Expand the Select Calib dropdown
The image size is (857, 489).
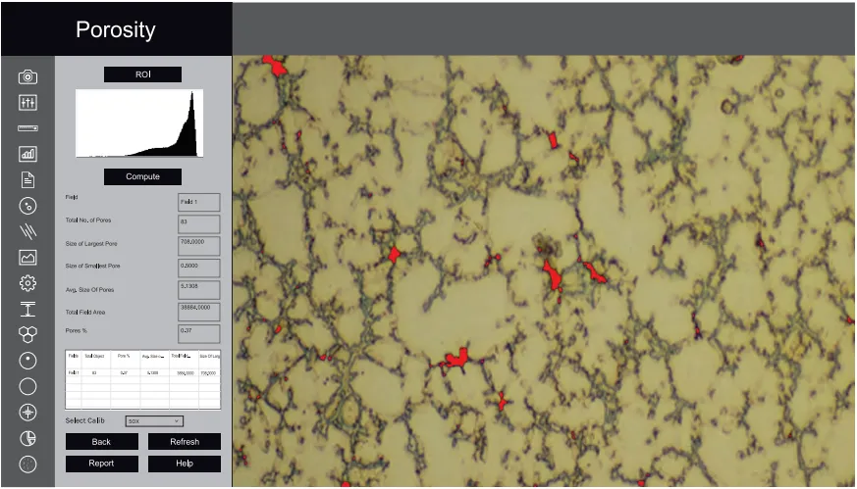[154, 420]
